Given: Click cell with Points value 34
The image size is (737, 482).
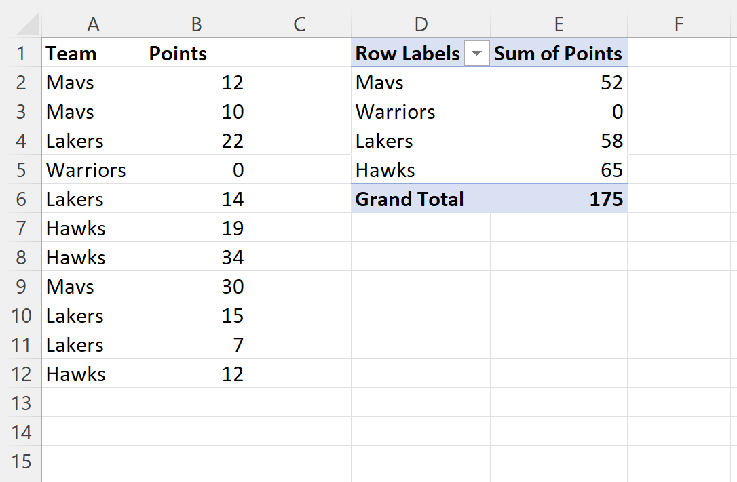Looking at the screenshot, I should coord(197,257).
